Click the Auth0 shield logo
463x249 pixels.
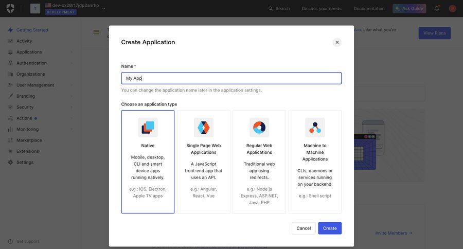10,9
